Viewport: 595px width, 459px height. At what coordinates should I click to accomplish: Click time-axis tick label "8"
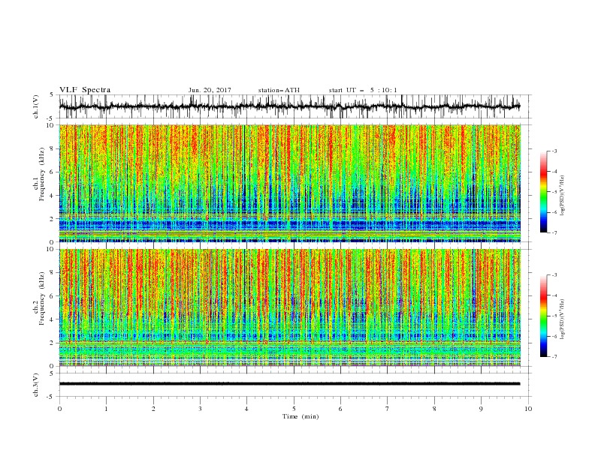[434, 409]
